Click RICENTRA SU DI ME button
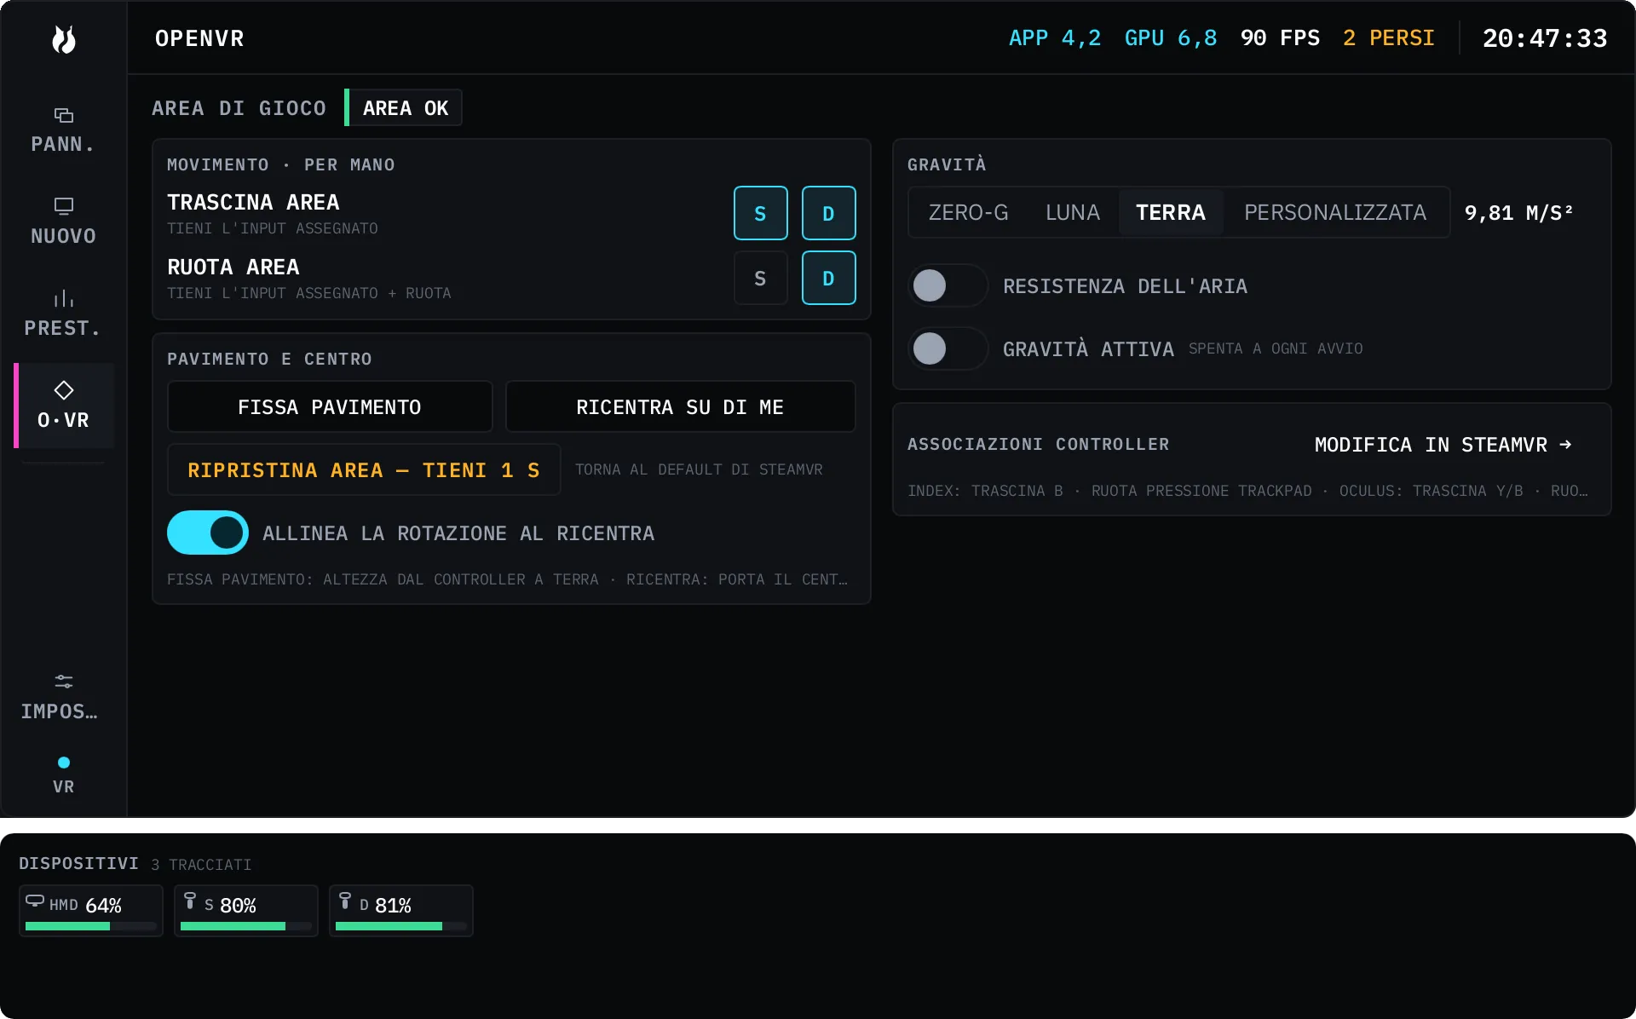 coord(680,407)
